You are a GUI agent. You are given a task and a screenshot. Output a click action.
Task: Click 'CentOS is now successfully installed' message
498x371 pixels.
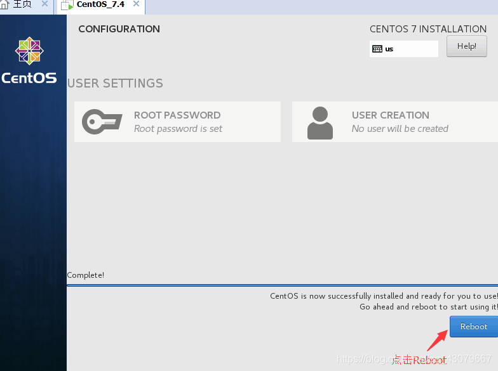pyautogui.click(x=384, y=296)
